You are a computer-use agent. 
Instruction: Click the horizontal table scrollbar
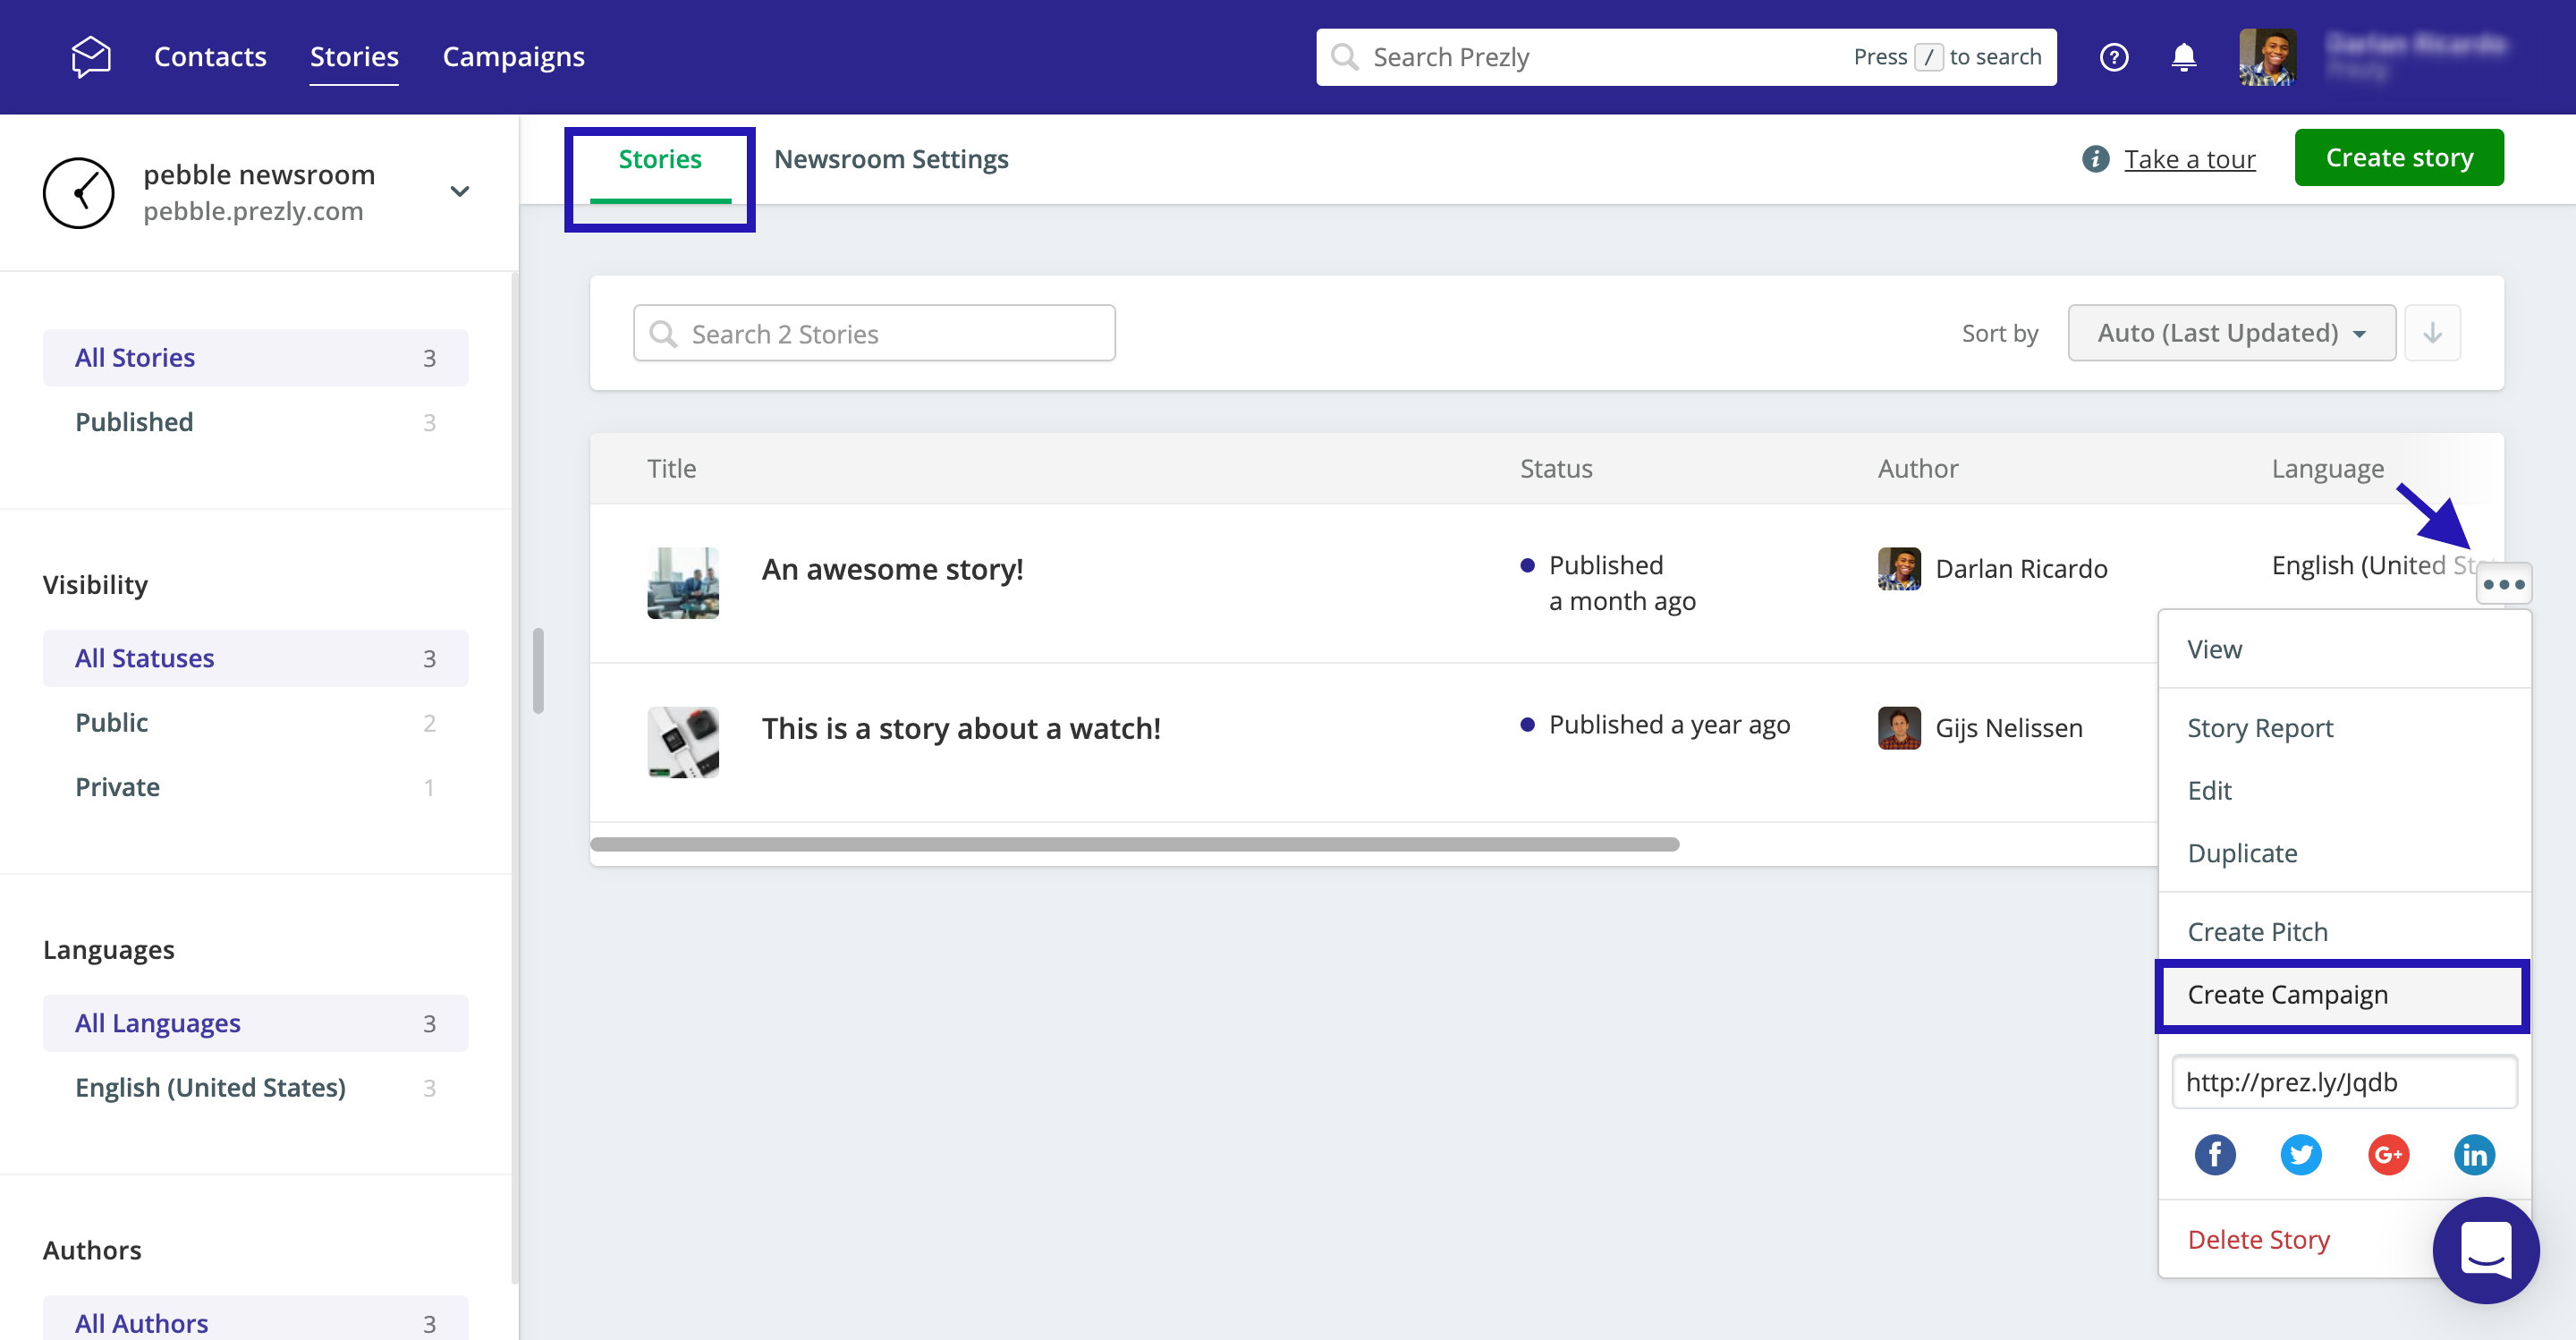pos(1134,845)
